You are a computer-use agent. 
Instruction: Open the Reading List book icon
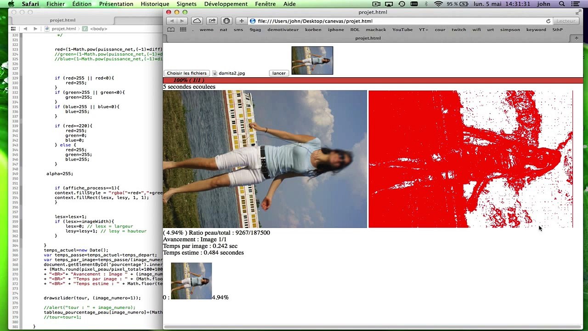(x=171, y=30)
